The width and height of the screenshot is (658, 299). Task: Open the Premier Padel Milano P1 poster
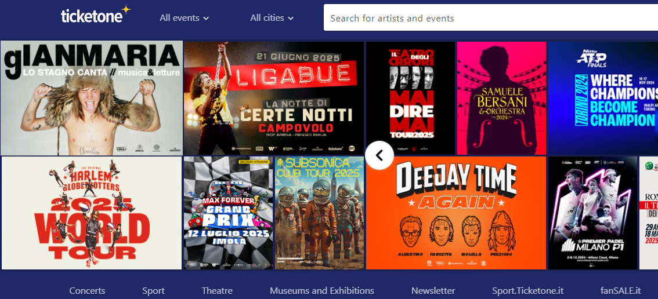(592, 213)
